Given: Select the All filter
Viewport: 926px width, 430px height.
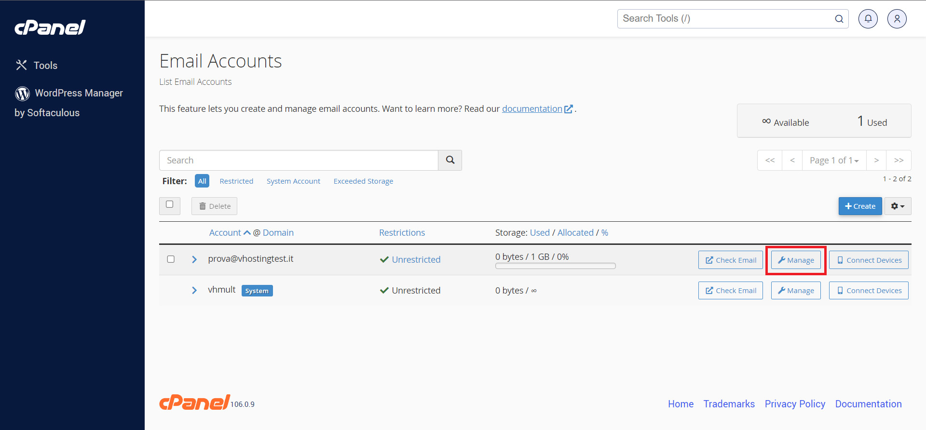Looking at the screenshot, I should coord(202,181).
